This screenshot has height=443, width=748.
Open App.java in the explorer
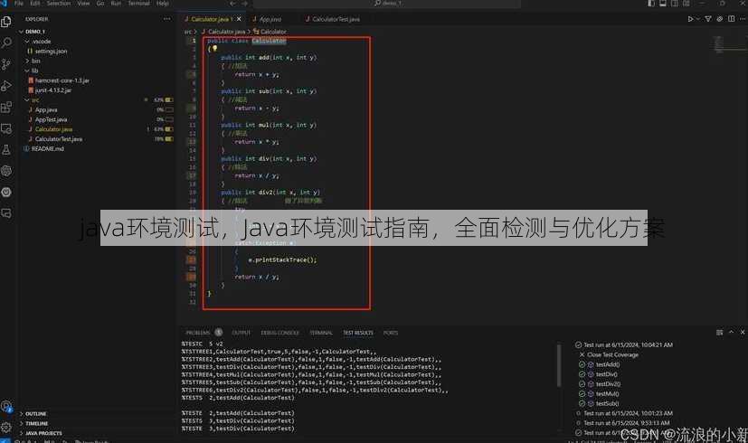[46, 109]
